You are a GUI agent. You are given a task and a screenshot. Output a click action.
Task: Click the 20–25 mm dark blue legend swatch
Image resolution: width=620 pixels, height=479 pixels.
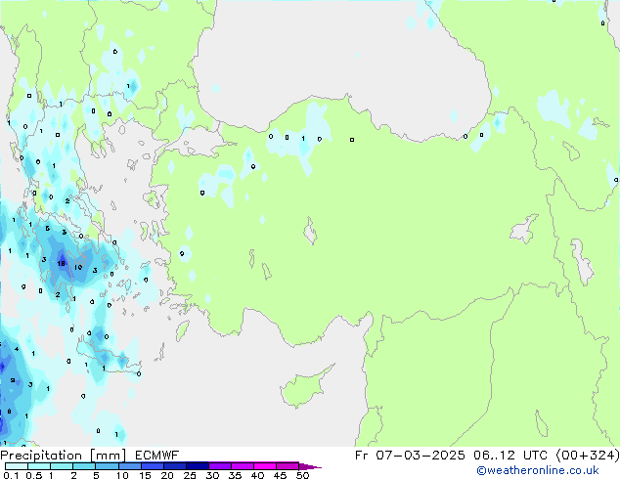[175, 466]
